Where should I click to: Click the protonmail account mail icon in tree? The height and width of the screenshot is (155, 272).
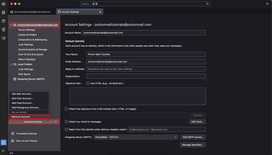pos(15,25)
